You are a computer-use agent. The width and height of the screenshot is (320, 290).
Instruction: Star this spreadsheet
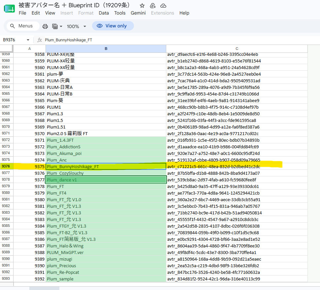[142, 6]
